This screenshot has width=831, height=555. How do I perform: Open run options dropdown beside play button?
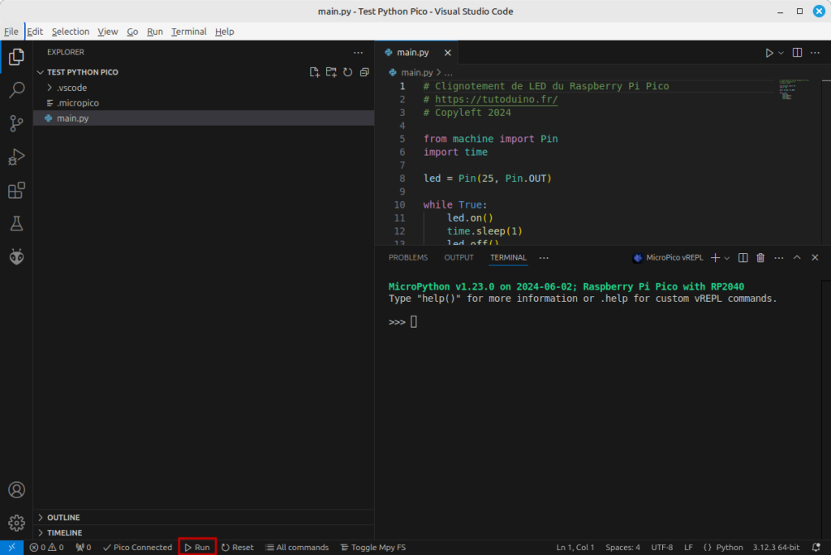(x=781, y=53)
